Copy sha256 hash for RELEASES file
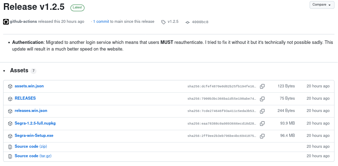Image resolution: width=338 pixels, height=166 pixels. tap(262, 99)
